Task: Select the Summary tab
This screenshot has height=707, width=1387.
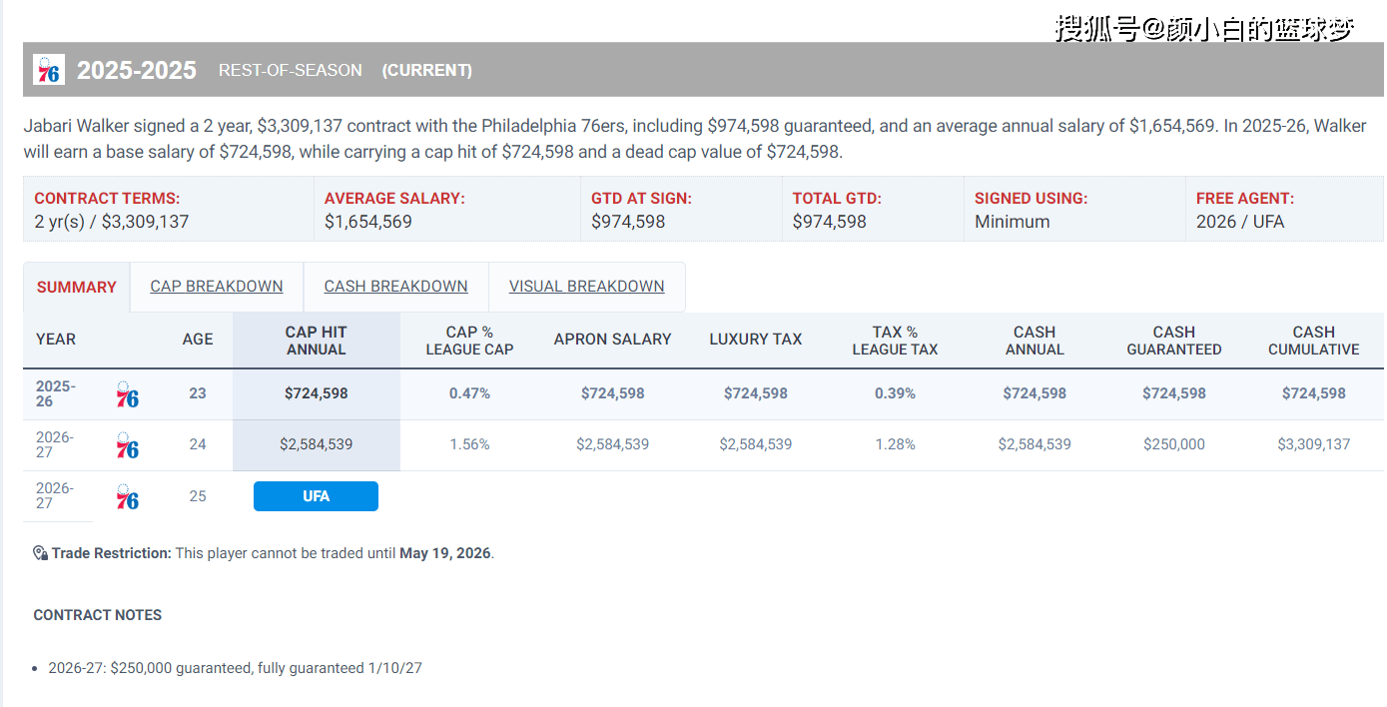Action: pos(77,288)
